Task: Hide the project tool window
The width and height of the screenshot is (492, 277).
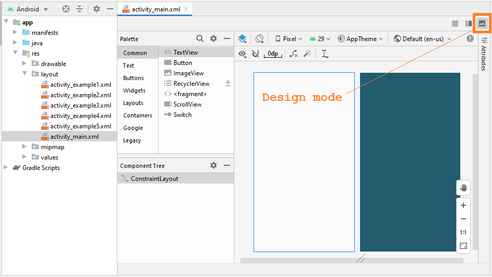Action: [x=110, y=9]
